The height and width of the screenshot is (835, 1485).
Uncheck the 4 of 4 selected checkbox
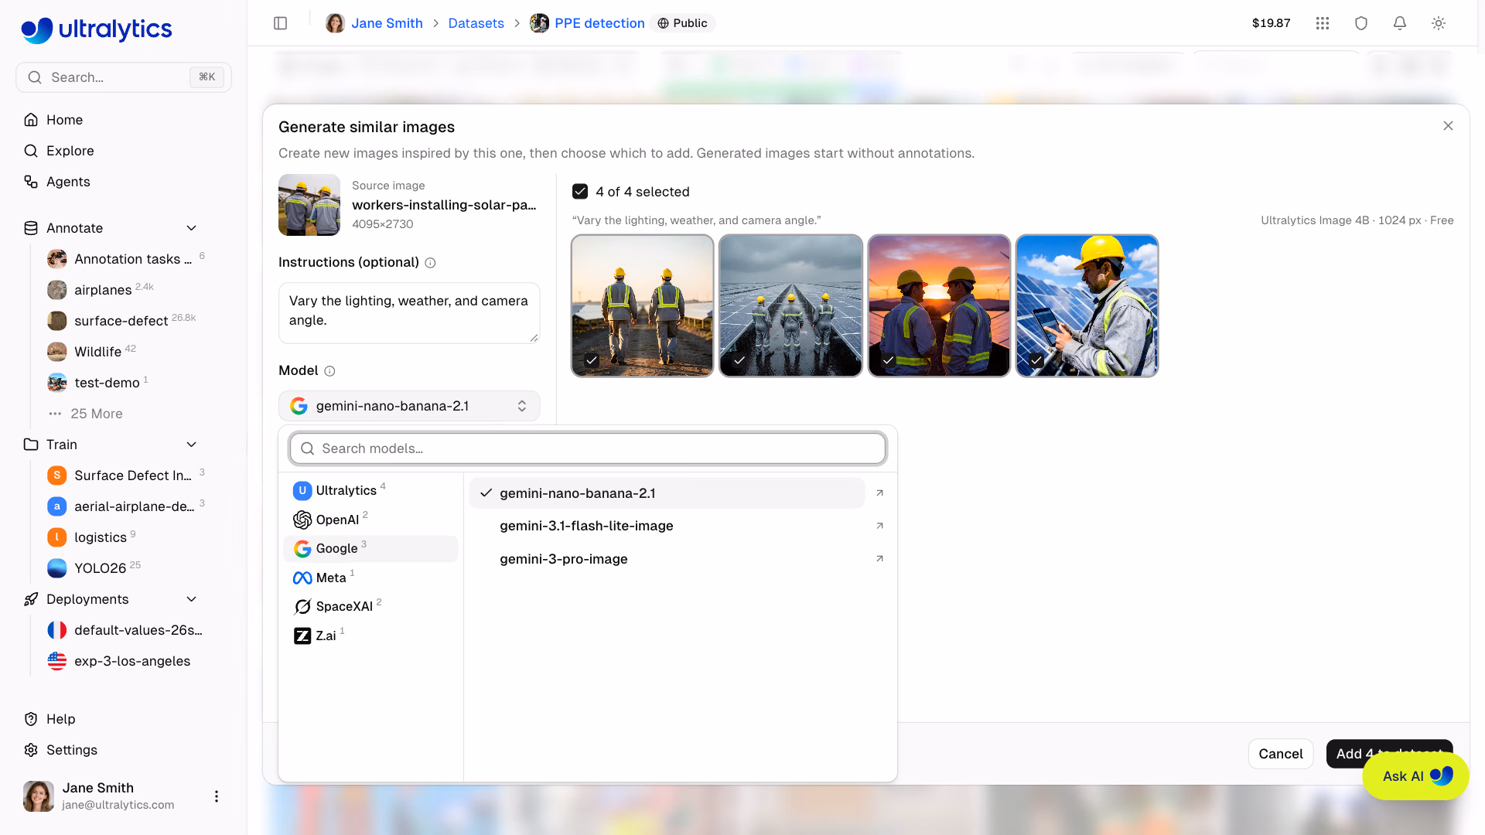580,192
